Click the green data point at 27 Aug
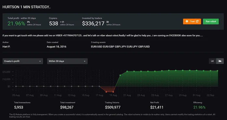The height and width of the screenshot is (120, 227). coord(169,70)
